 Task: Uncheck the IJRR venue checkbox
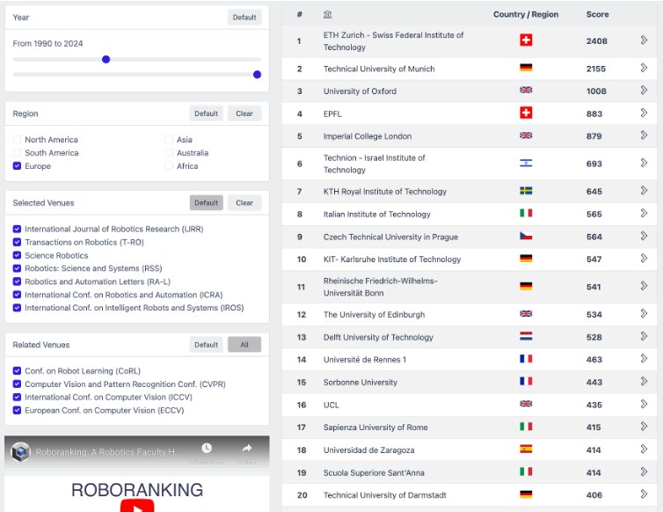point(17,229)
